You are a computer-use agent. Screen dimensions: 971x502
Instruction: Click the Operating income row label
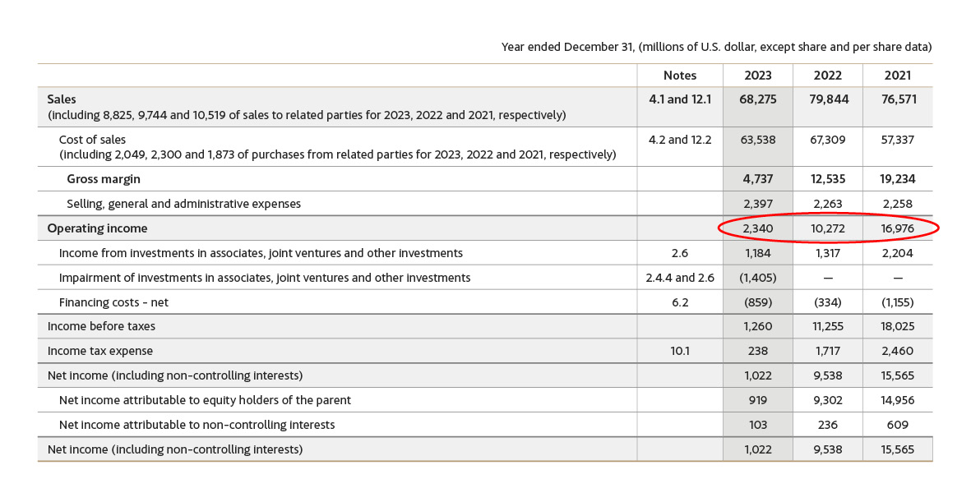point(97,228)
